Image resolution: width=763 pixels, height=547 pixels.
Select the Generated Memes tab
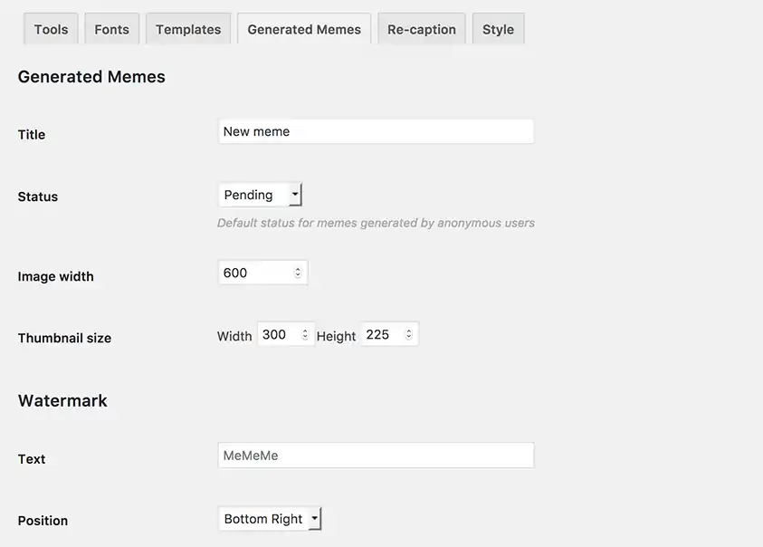pos(303,28)
